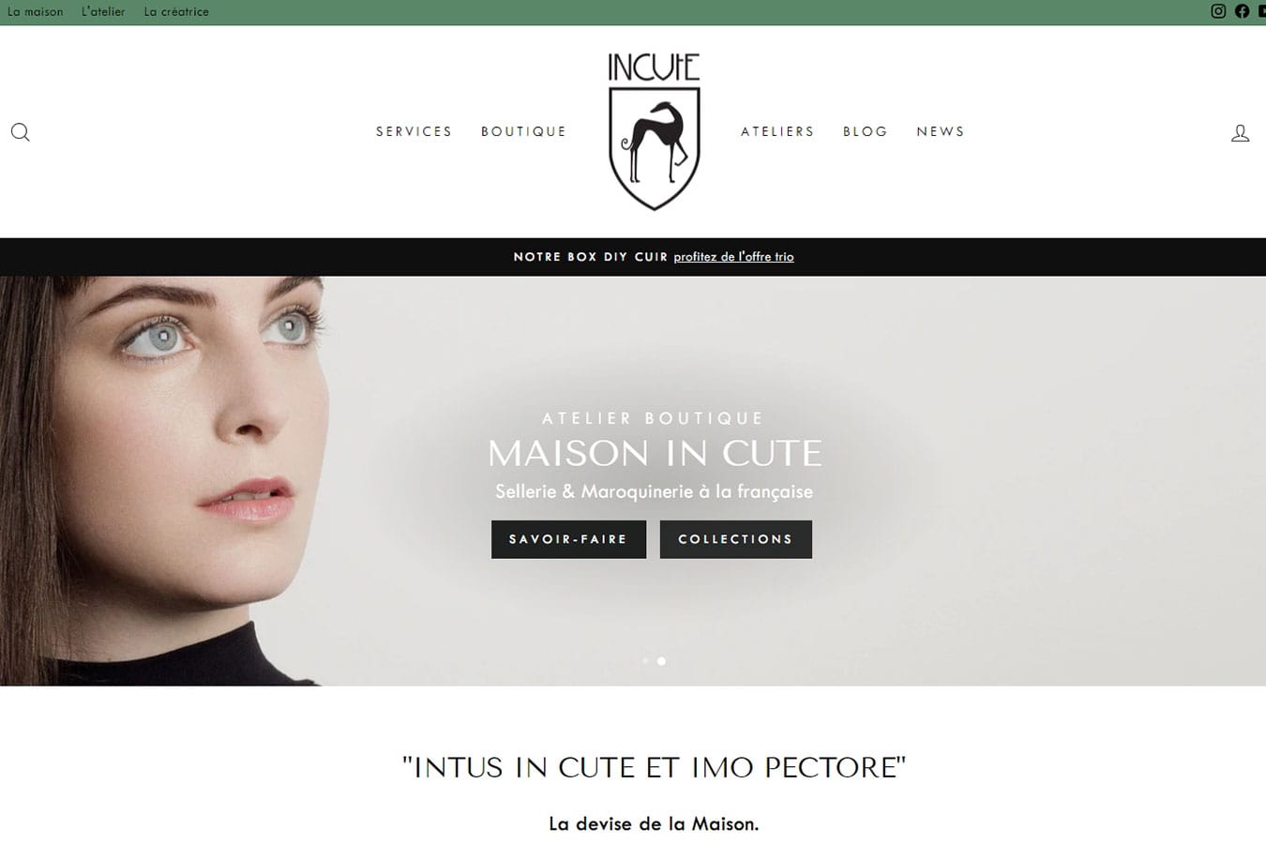Click the Collections button

[736, 539]
